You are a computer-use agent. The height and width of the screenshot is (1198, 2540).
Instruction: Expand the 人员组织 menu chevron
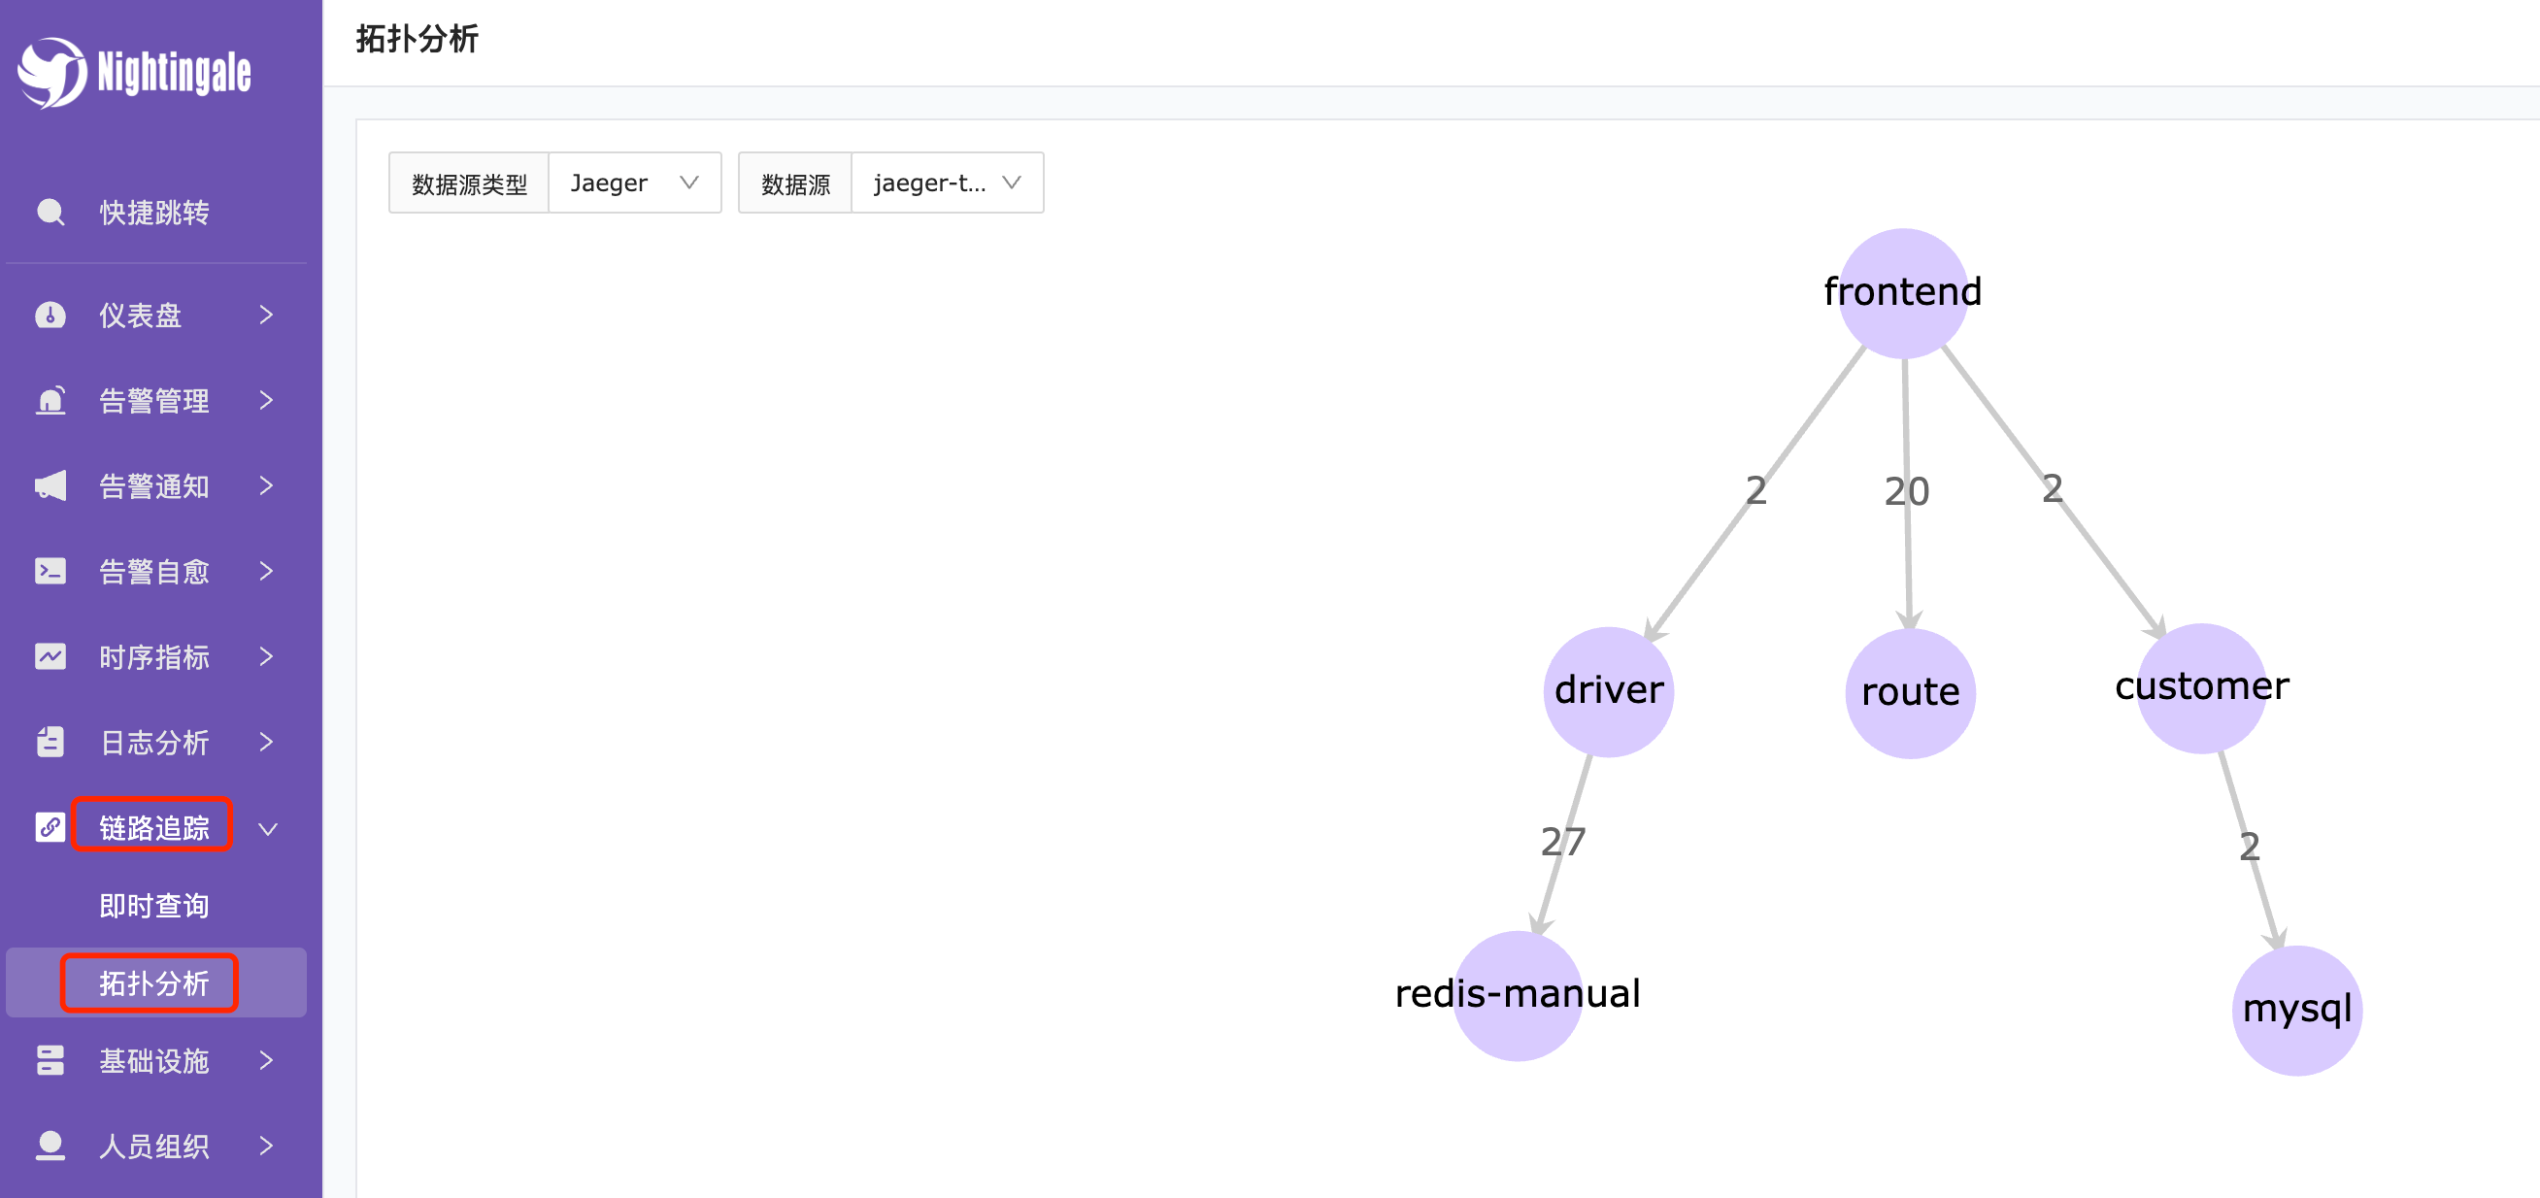click(266, 1146)
